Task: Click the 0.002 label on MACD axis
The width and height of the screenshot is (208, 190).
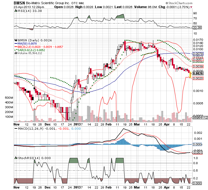Action: (x=198, y=133)
